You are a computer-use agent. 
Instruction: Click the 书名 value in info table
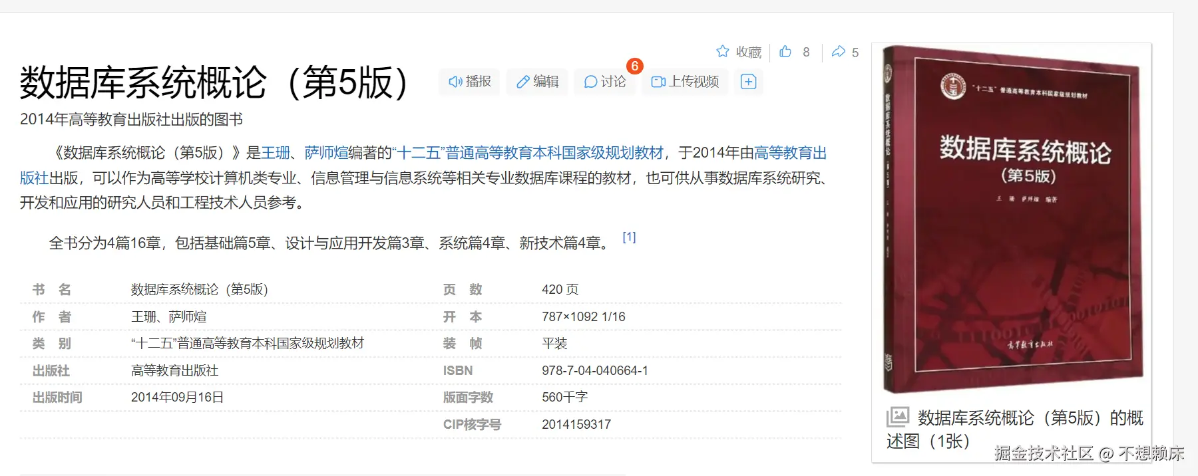click(x=199, y=290)
